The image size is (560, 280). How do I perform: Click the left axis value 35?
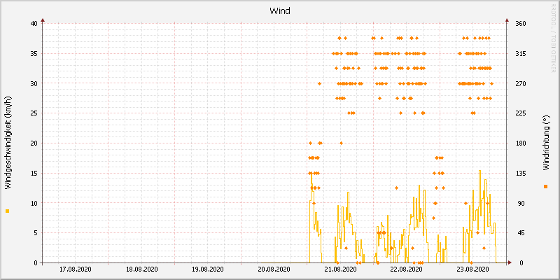(34, 54)
